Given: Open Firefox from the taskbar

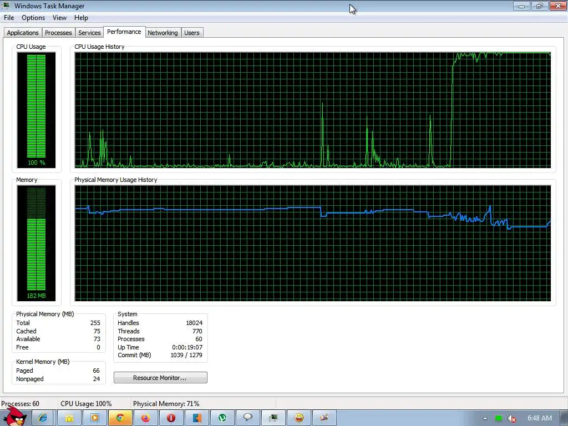Looking at the screenshot, I should [146, 418].
